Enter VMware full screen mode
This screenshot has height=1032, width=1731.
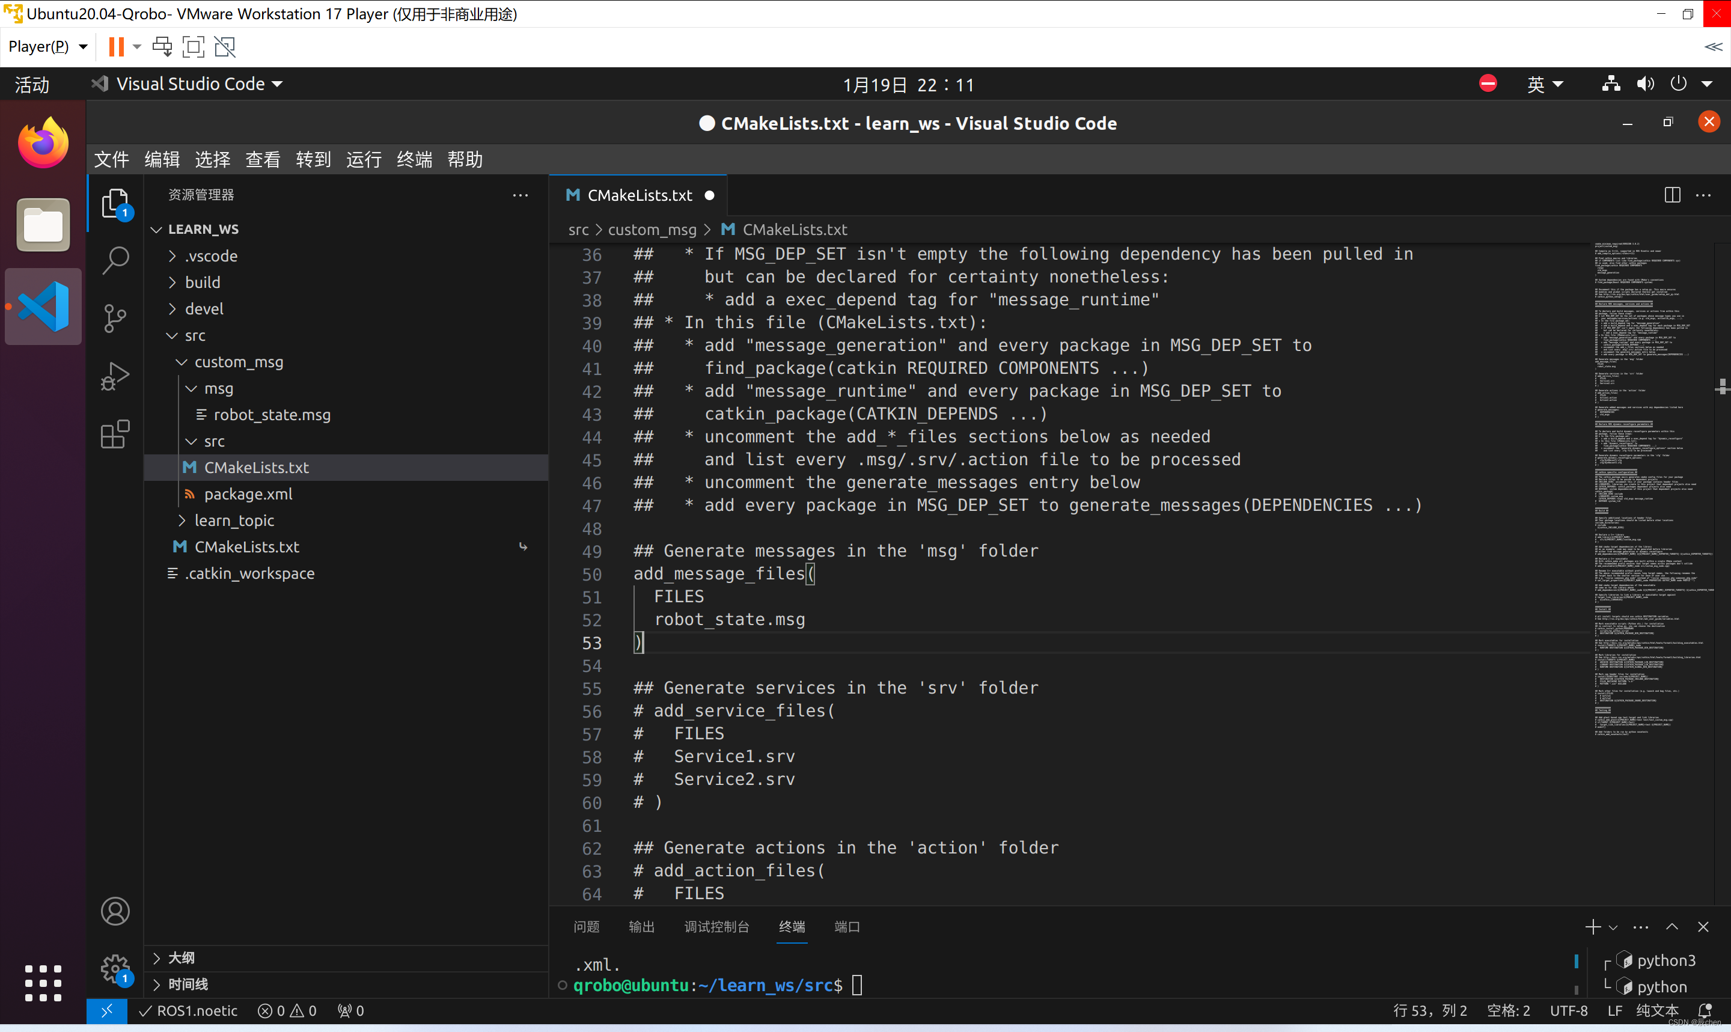pyautogui.click(x=192, y=47)
